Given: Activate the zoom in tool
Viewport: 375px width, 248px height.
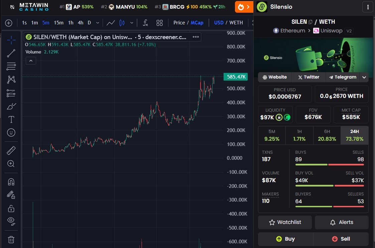Looking at the screenshot, I should (x=11, y=163).
